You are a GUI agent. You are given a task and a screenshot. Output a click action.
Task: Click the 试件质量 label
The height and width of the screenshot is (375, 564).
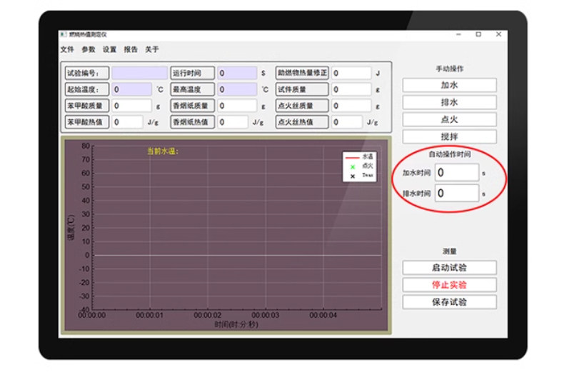click(302, 89)
